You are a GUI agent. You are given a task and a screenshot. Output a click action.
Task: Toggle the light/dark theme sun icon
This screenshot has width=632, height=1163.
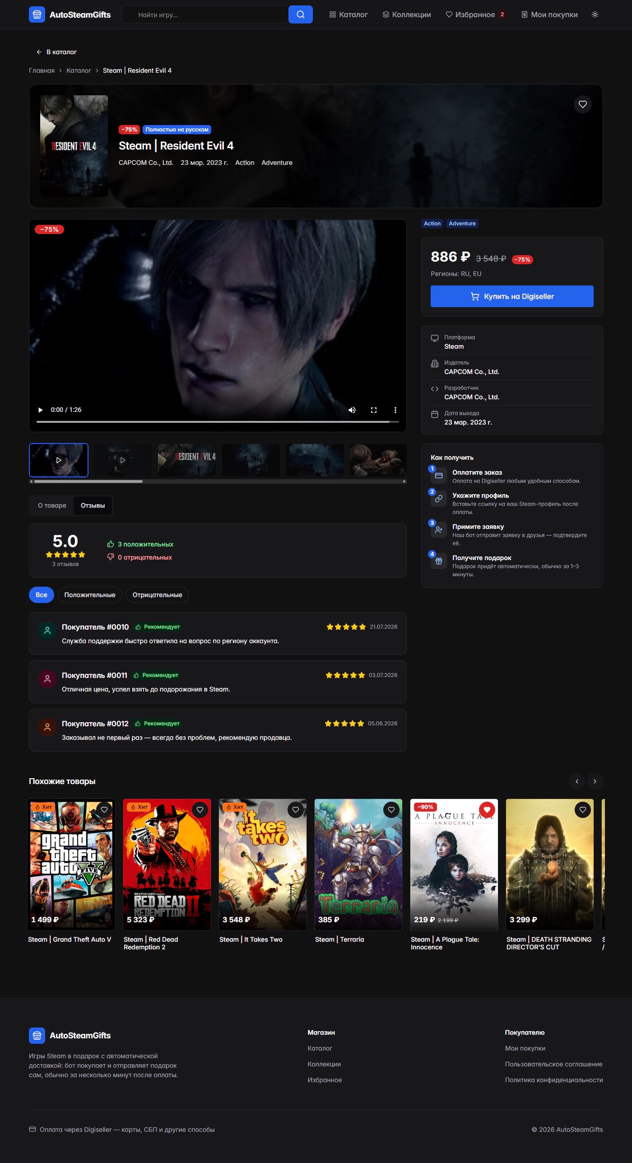[x=595, y=14]
